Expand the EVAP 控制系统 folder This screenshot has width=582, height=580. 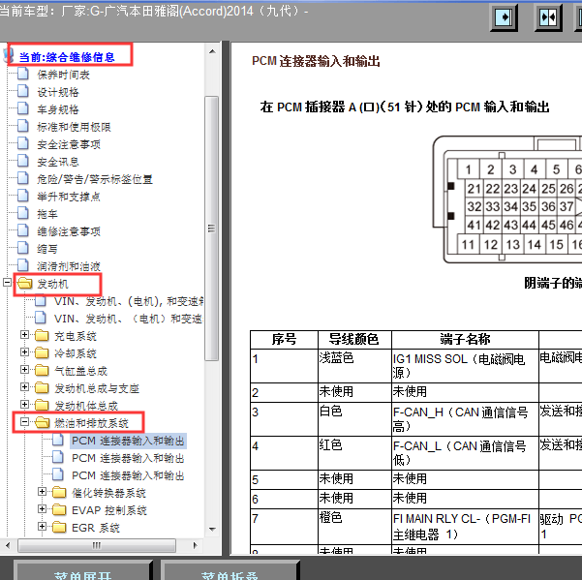(42, 508)
